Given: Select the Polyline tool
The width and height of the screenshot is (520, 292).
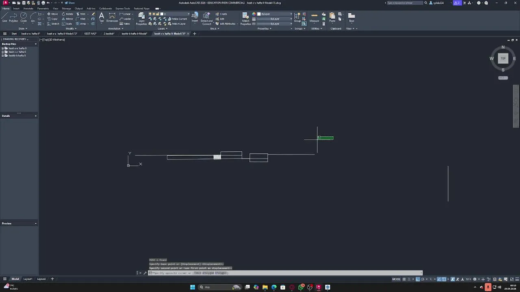Looking at the screenshot, I should tap(13, 17).
